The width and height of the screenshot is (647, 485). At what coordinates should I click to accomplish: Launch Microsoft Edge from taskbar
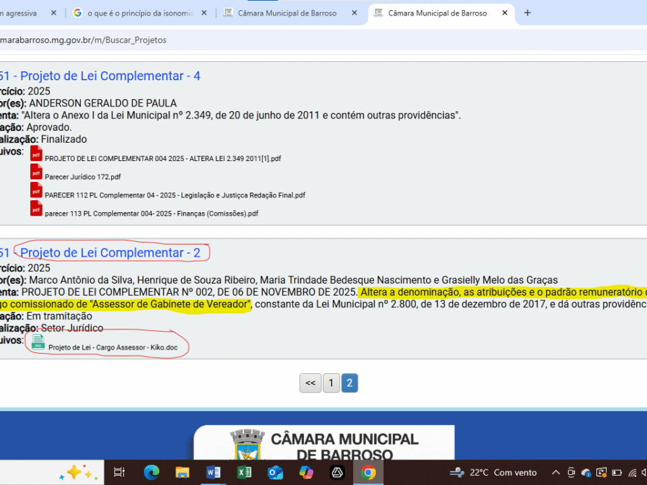pyautogui.click(x=152, y=472)
